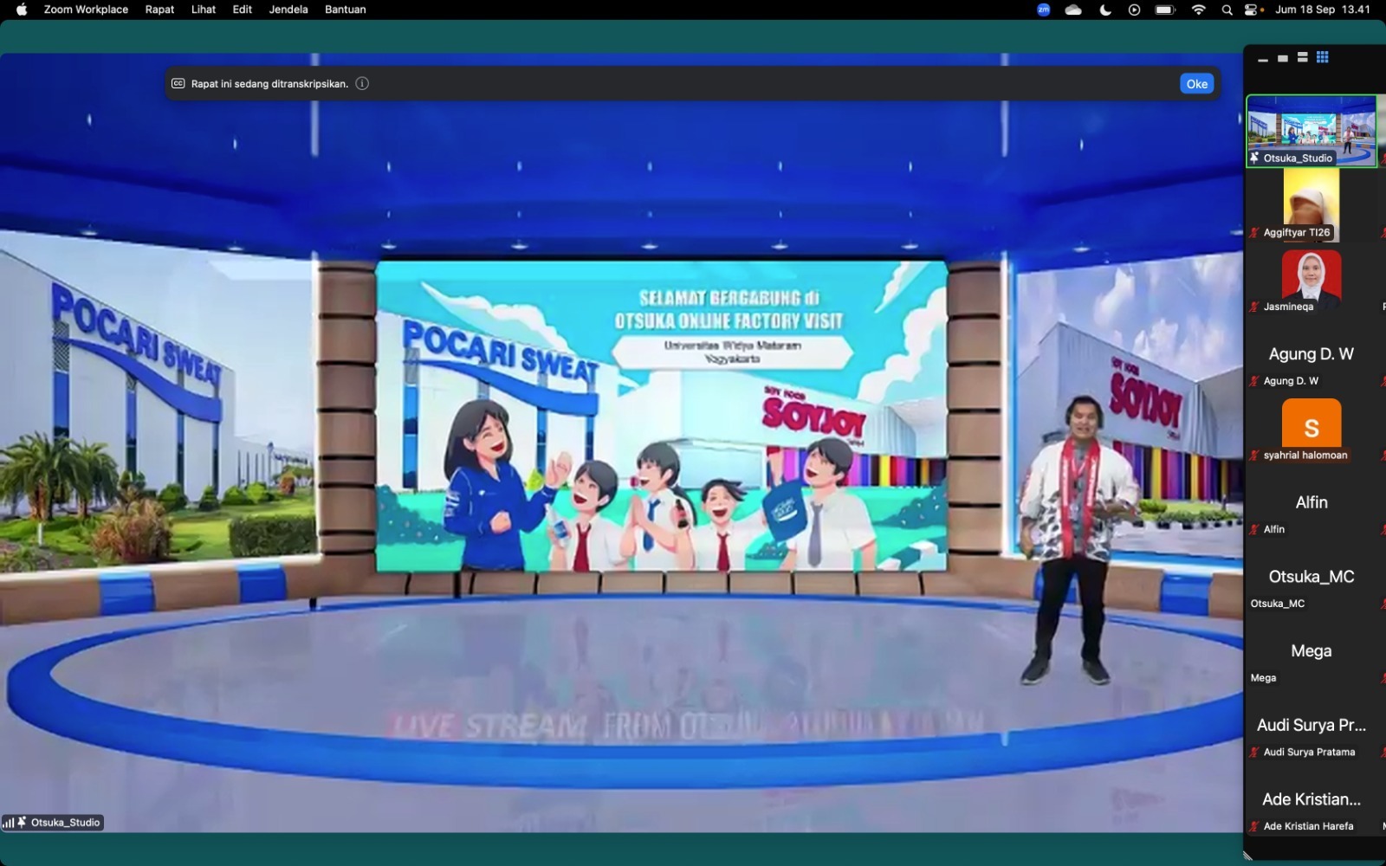The height and width of the screenshot is (866, 1386).
Task: Show only the active speaker thumbnail
Action: [1283, 59]
